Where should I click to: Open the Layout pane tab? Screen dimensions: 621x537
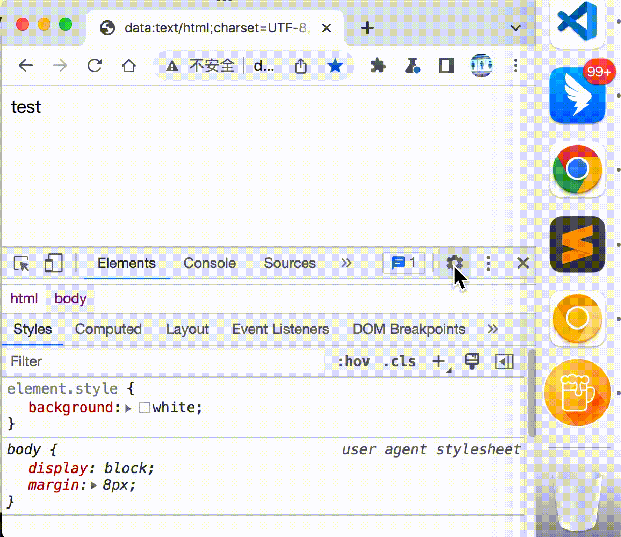(x=187, y=329)
